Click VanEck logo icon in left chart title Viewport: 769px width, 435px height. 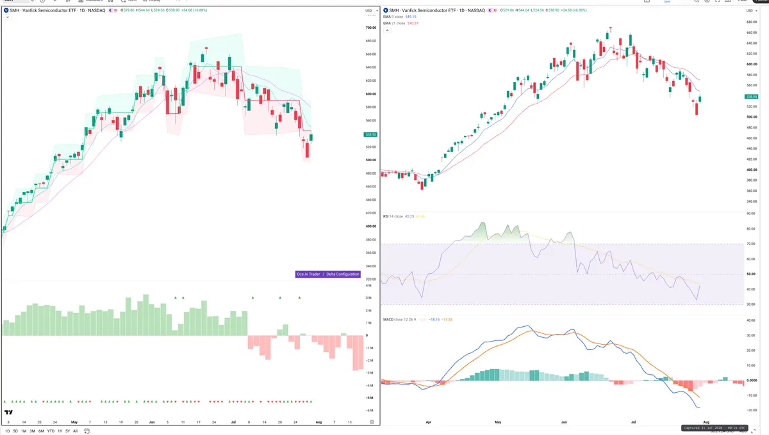tap(6, 11)
